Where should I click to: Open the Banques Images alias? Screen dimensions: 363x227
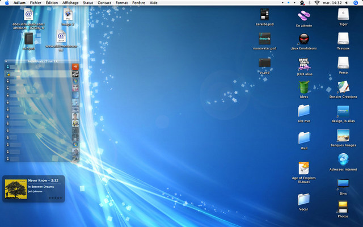coord(343,136)
